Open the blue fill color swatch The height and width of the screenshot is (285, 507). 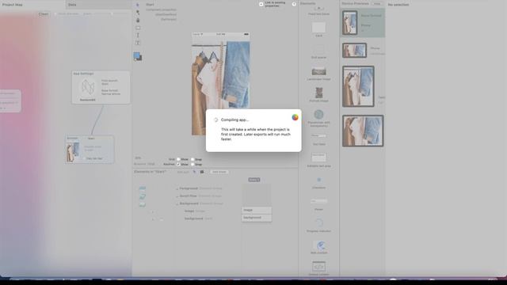click(137, 55)
